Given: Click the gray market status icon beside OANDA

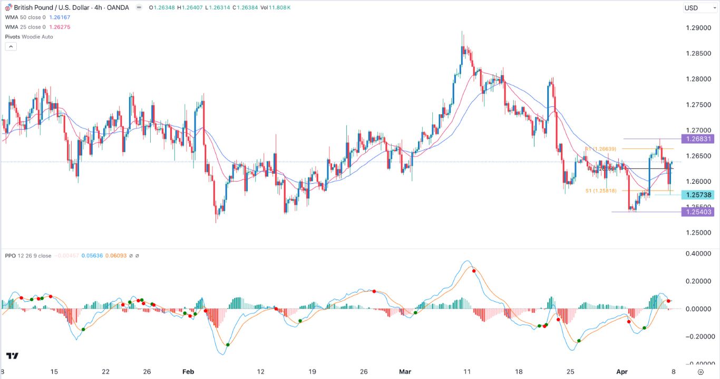Looking at the screenshot, I should click(138, 7).
